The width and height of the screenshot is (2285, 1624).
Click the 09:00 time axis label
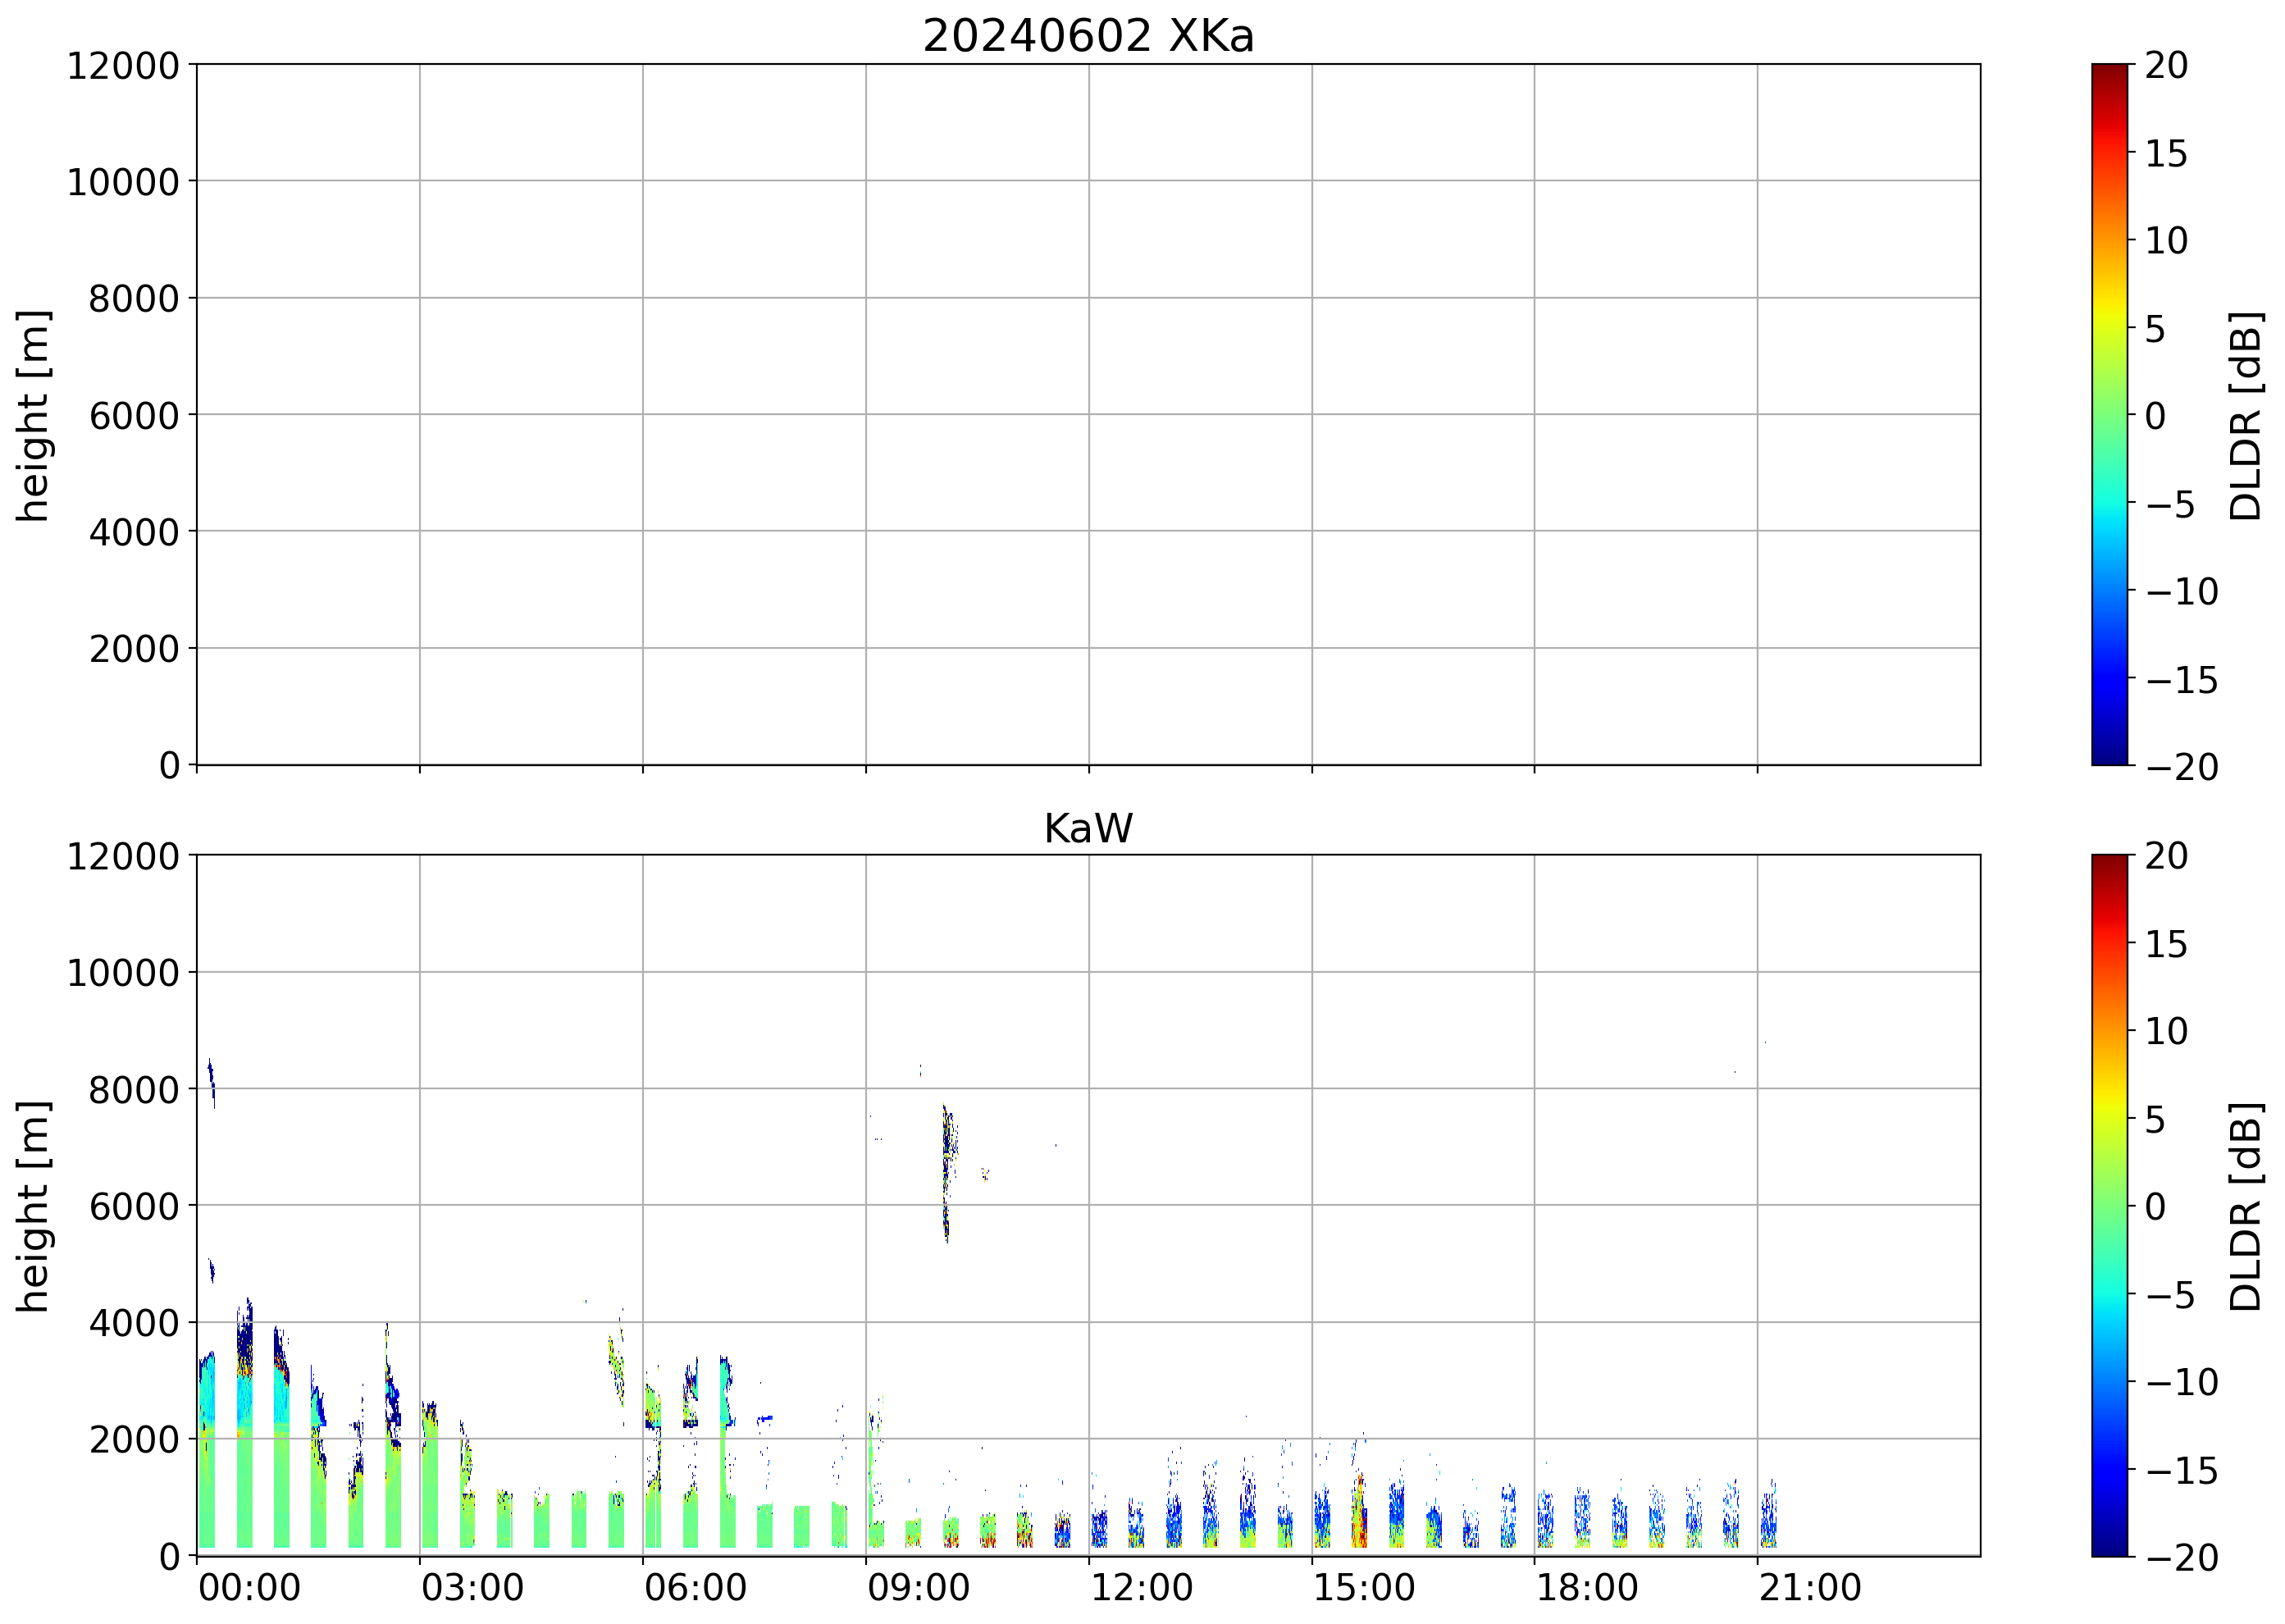pyautogui.click(x=918, y=1587)
